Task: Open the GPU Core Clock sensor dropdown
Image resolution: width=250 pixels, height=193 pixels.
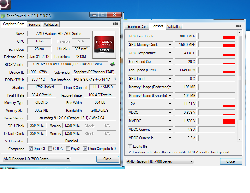Action: point(170,36)
